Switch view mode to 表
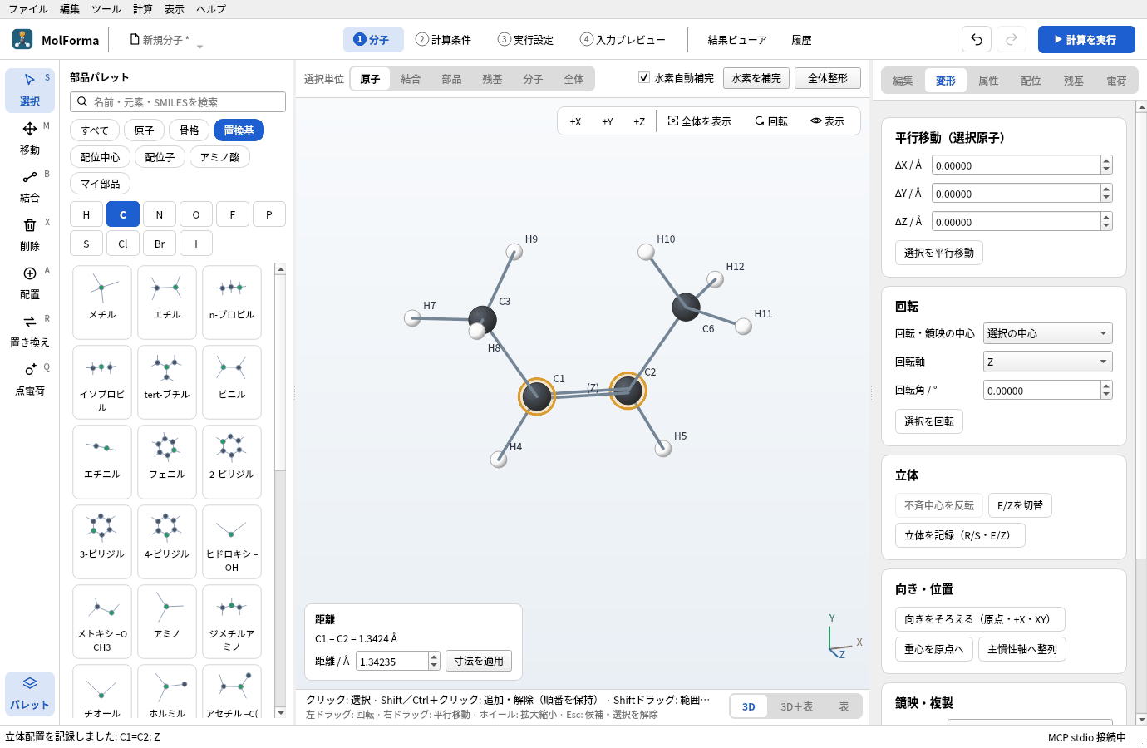This screenshot has width=1147, height=748. coord(844,706)
